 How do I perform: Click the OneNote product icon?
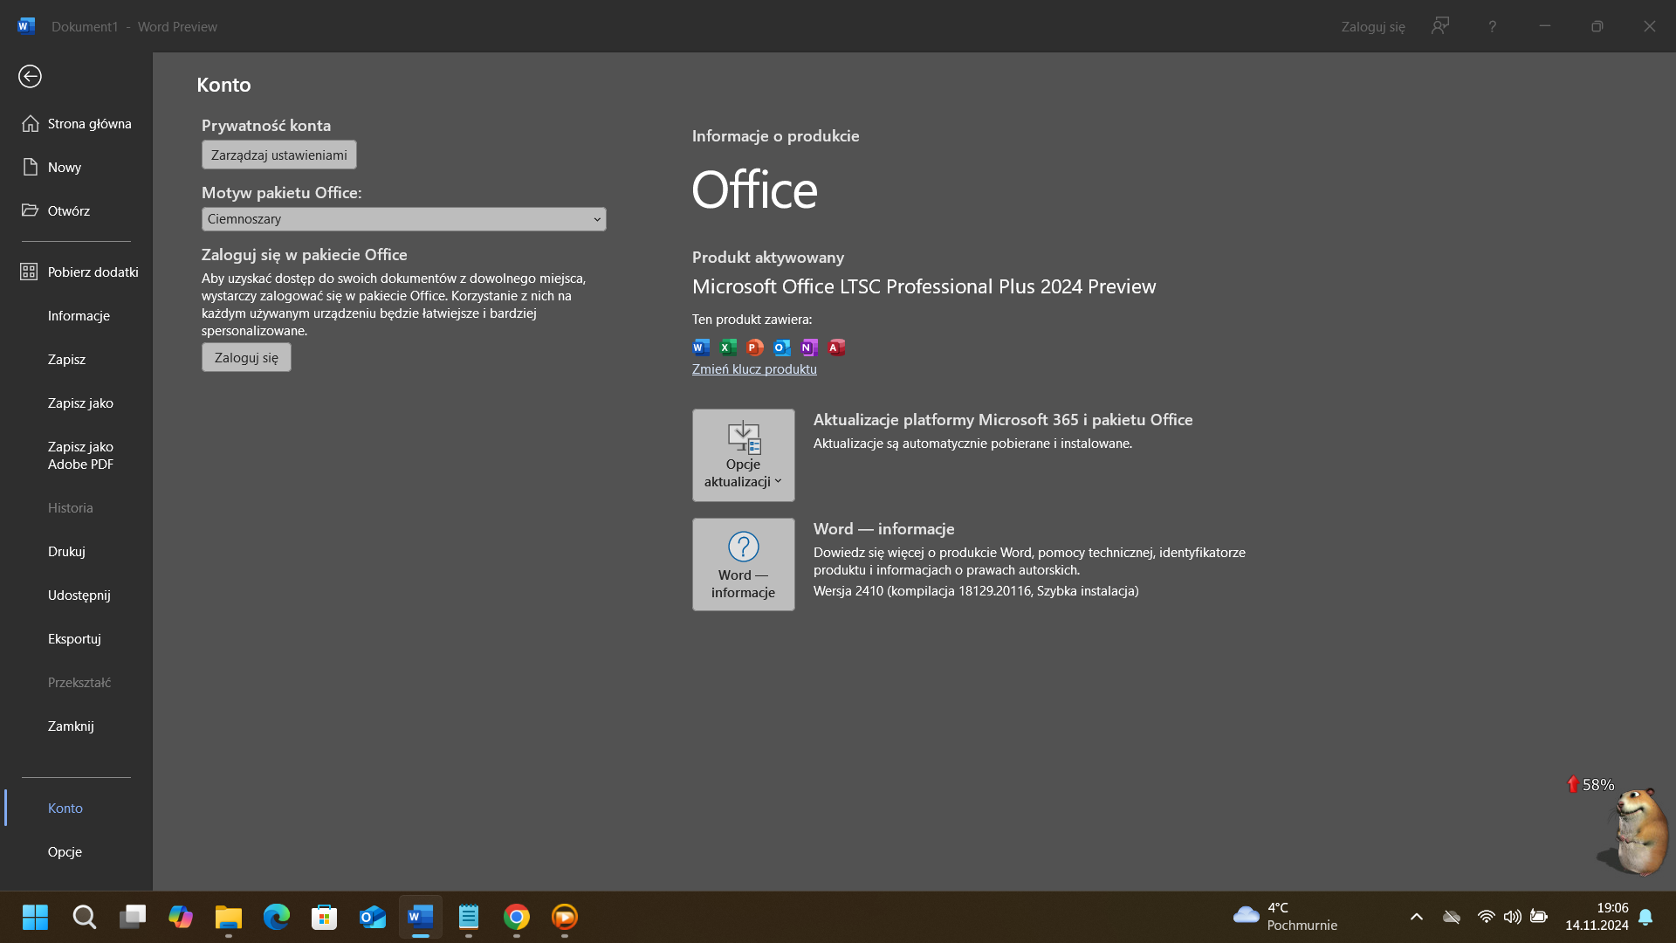[809, 348]
